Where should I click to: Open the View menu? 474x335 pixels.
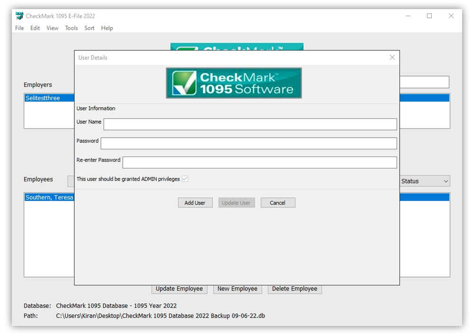(x=52, y=28)
